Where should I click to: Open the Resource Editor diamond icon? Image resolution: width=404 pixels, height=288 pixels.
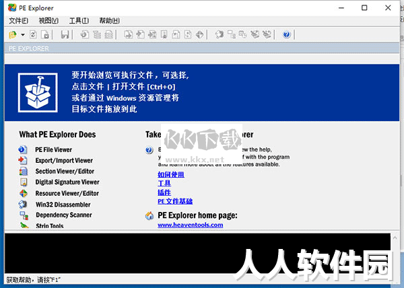point(200,34)
